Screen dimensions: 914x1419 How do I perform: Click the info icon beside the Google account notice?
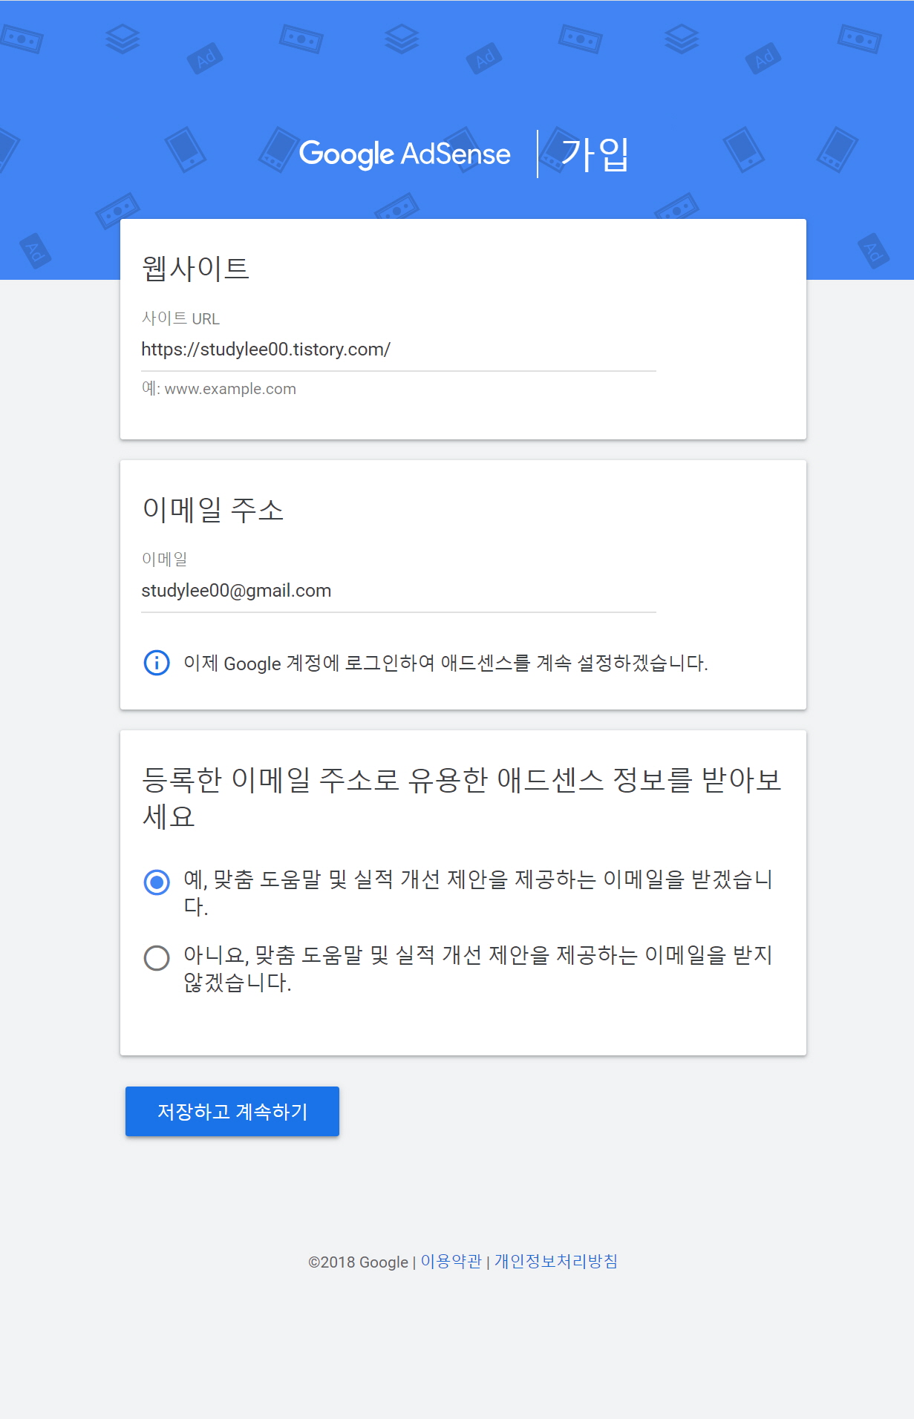[157, 662]
